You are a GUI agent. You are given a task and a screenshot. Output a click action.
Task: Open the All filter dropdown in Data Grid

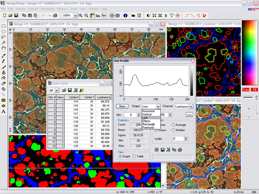tap(57, 90)
